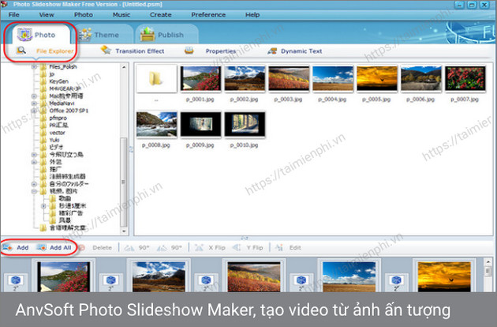Open the Dynamic Text section
Screen dimensions: 497x327
coord(301,51)
